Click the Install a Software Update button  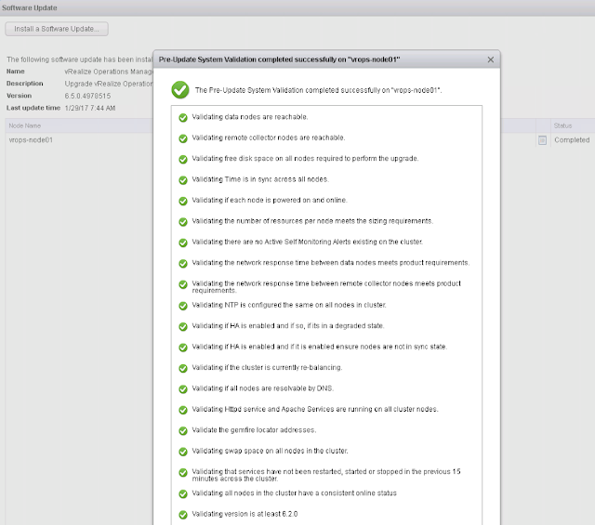click(57, 29)
